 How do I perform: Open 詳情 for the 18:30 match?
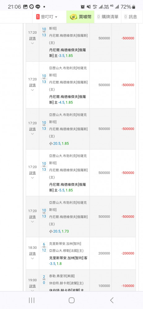pos(32,254)
